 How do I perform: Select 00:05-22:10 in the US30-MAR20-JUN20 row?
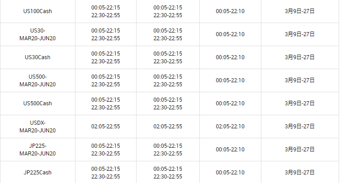tap(230, 34)
